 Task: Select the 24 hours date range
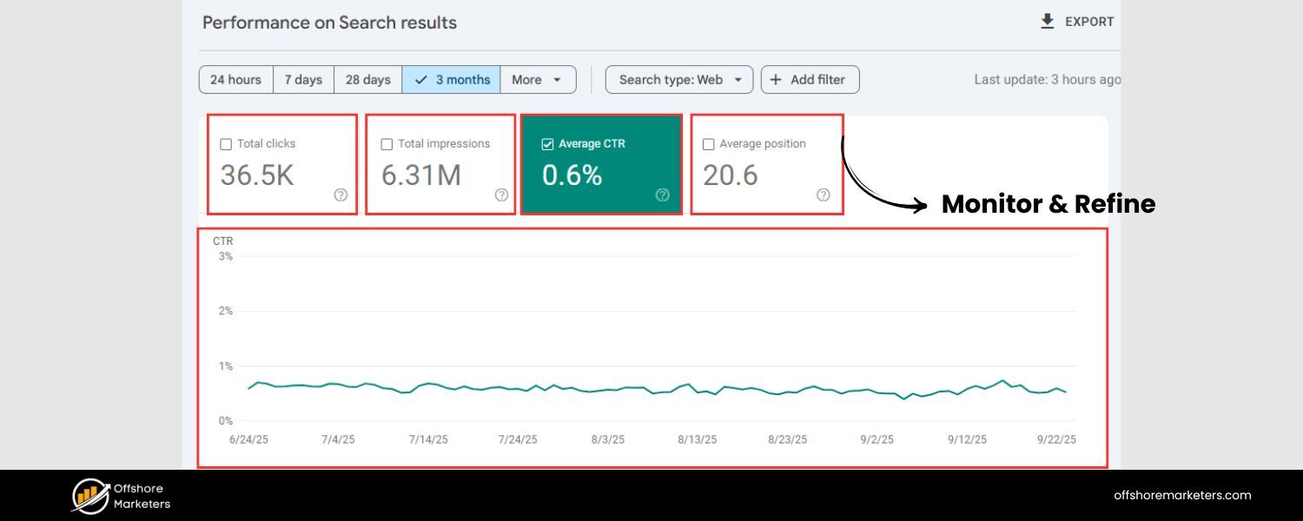click(235, 80)
